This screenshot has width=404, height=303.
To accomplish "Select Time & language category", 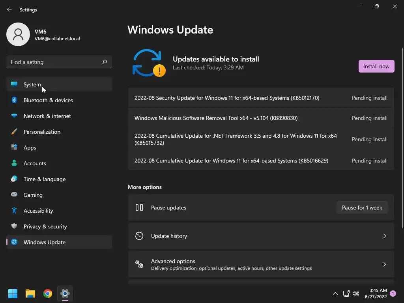I will pyautogui.click(x=59, y=179).
